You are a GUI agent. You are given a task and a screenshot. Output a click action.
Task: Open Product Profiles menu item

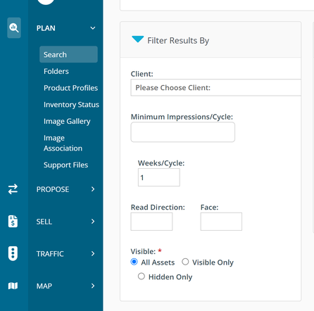tap(70, 88)
